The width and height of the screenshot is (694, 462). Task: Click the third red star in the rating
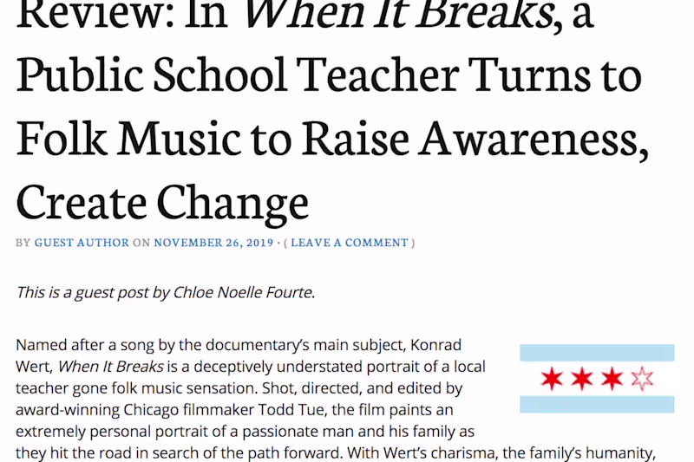point(612,379)
